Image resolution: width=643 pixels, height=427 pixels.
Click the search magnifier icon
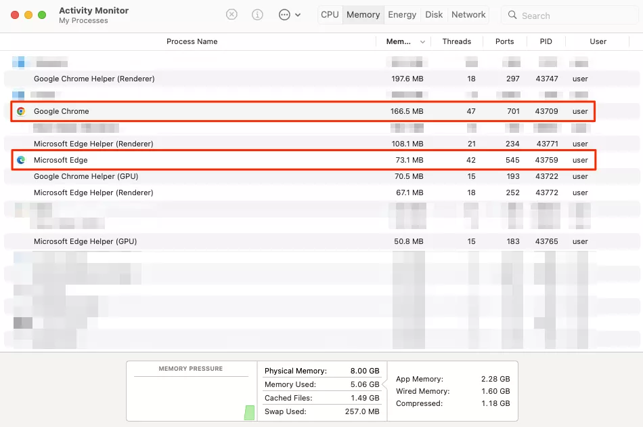(x=513, y=15)
